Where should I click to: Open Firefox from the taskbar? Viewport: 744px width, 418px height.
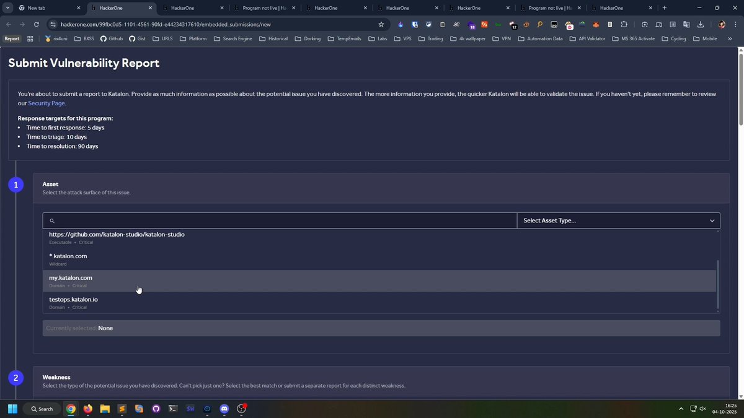88,409
